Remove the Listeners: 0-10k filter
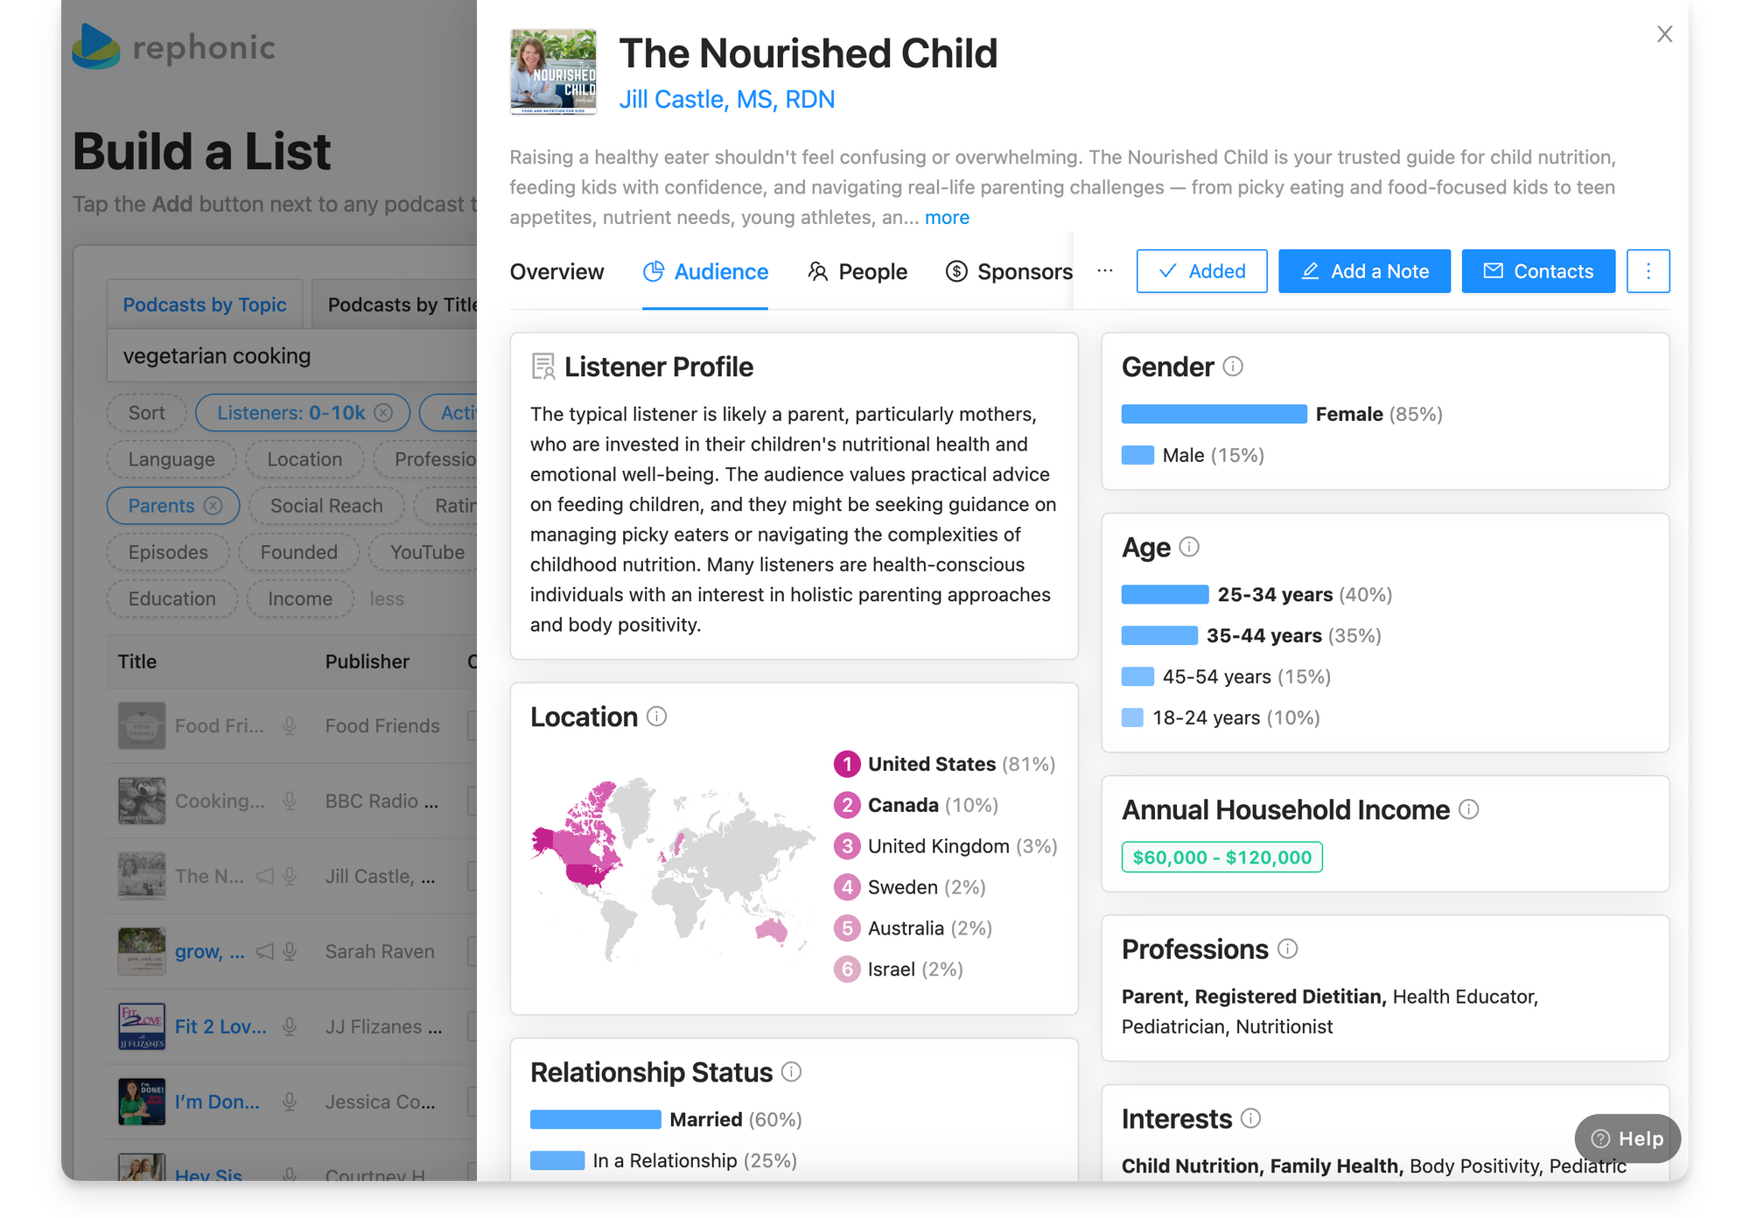Viewport: 1750px width, 1218px height. tap(382, 412)
